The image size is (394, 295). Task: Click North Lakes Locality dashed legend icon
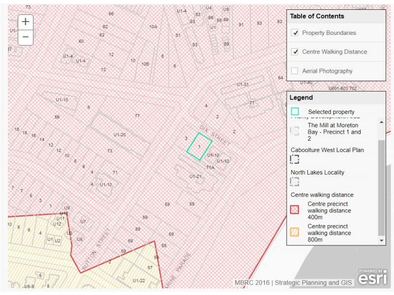pos(295,182)
